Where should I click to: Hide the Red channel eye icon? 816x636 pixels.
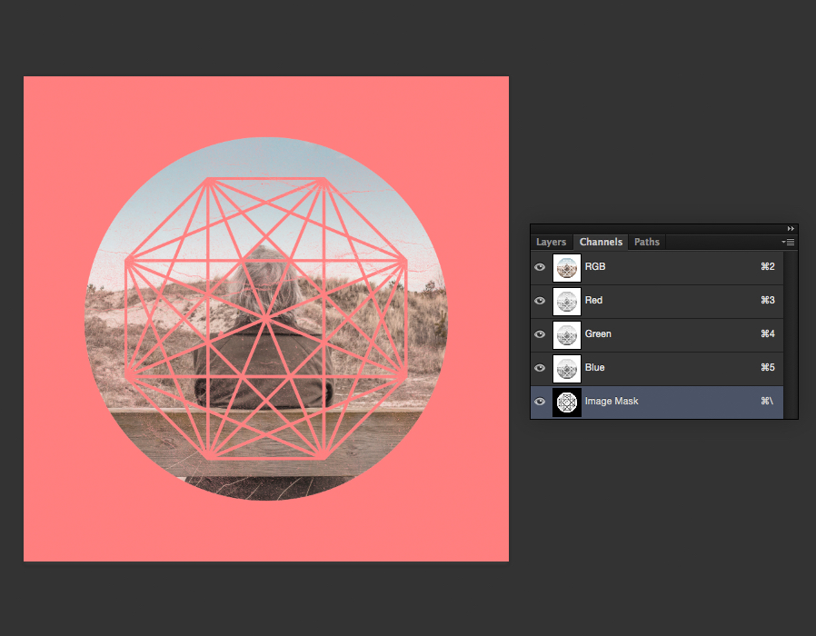(540, 301)
